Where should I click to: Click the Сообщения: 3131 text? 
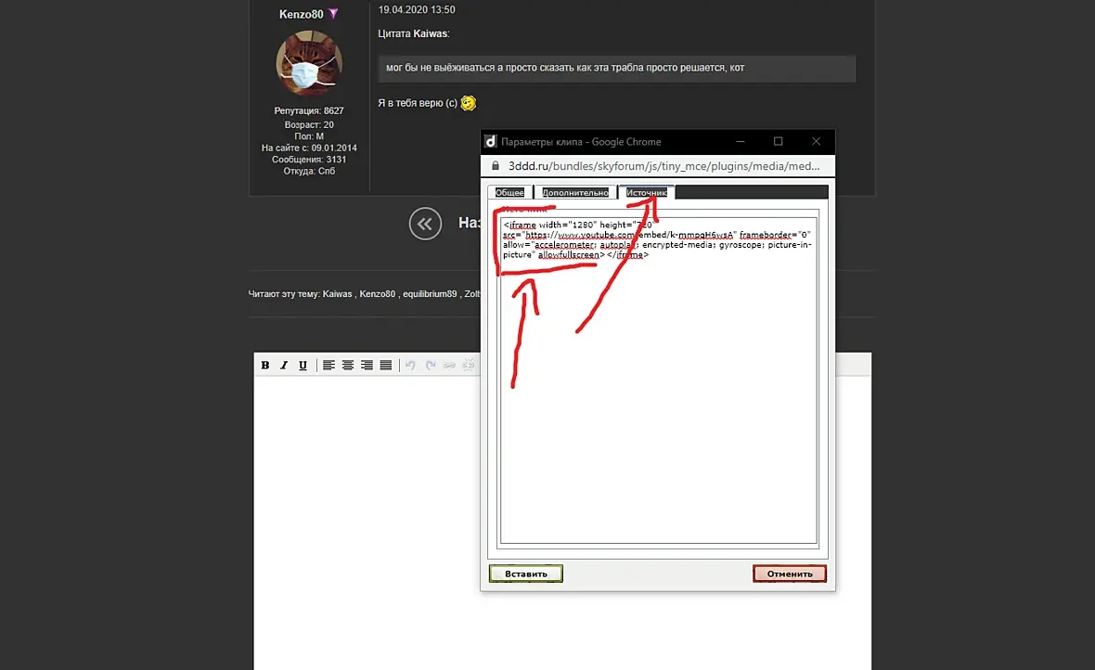309,160
